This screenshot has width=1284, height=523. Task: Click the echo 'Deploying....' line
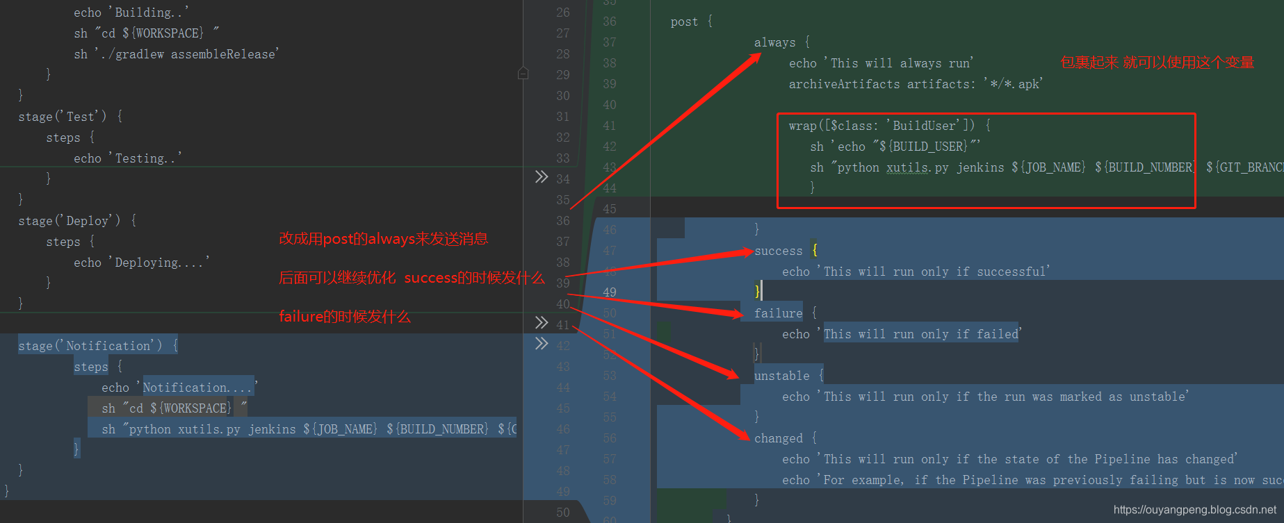click(142, 263)
